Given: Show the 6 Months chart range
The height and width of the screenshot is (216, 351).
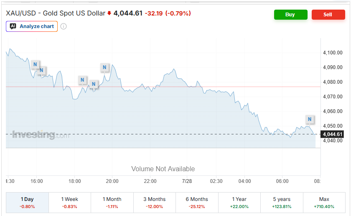Looking at the screenshot, I should coord(197,202).
